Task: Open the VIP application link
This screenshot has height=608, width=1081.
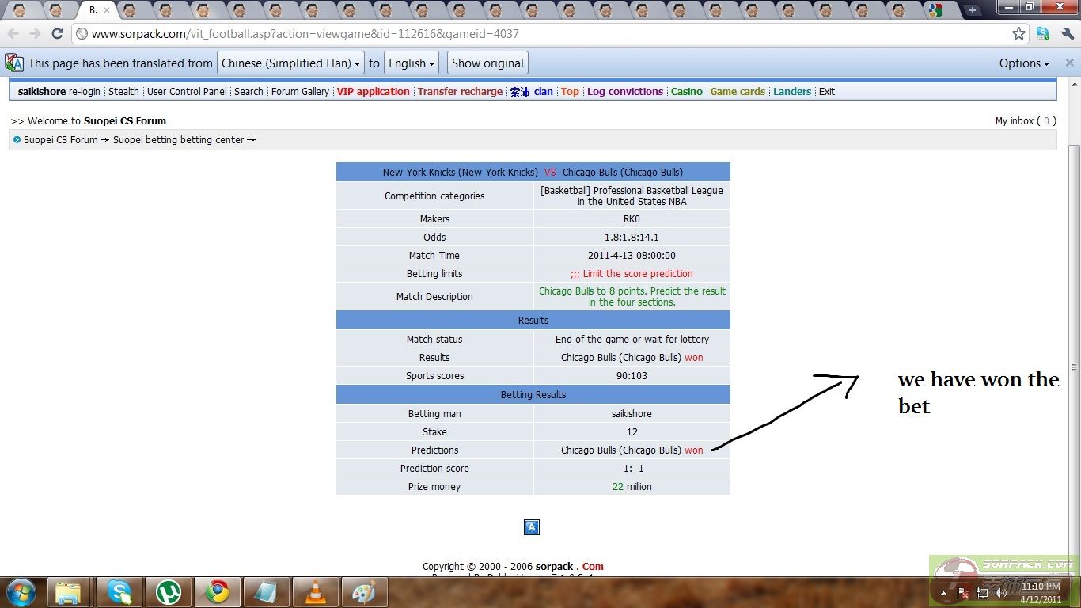Action: pyautogui.click(x=373, y=92)
